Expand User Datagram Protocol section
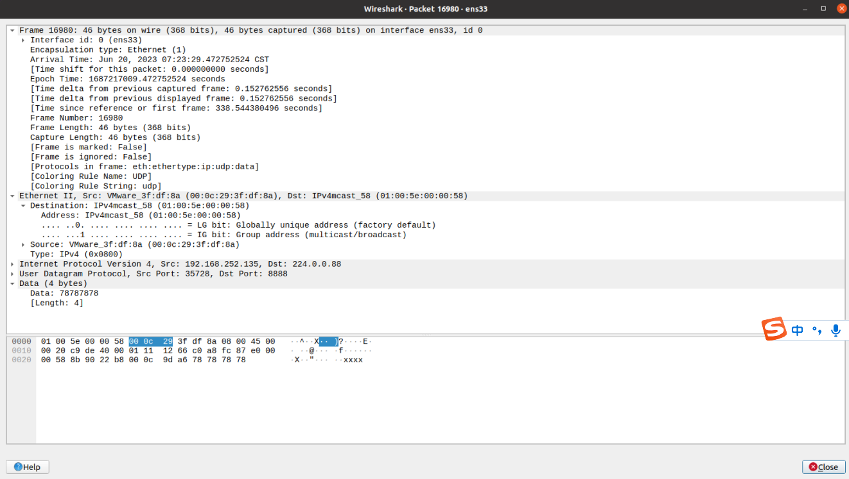 pyautogui.click(x=12, y=273)
